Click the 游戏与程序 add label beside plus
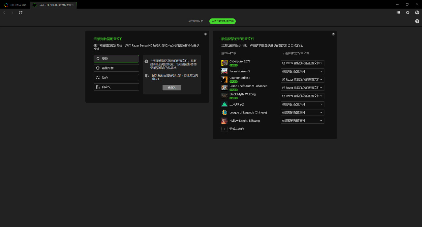422x227 pixels. click(x=237, y=129)
